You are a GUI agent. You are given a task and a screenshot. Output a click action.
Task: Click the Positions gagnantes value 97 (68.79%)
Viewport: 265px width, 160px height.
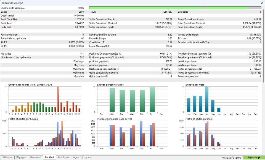(x=166, y=58)
